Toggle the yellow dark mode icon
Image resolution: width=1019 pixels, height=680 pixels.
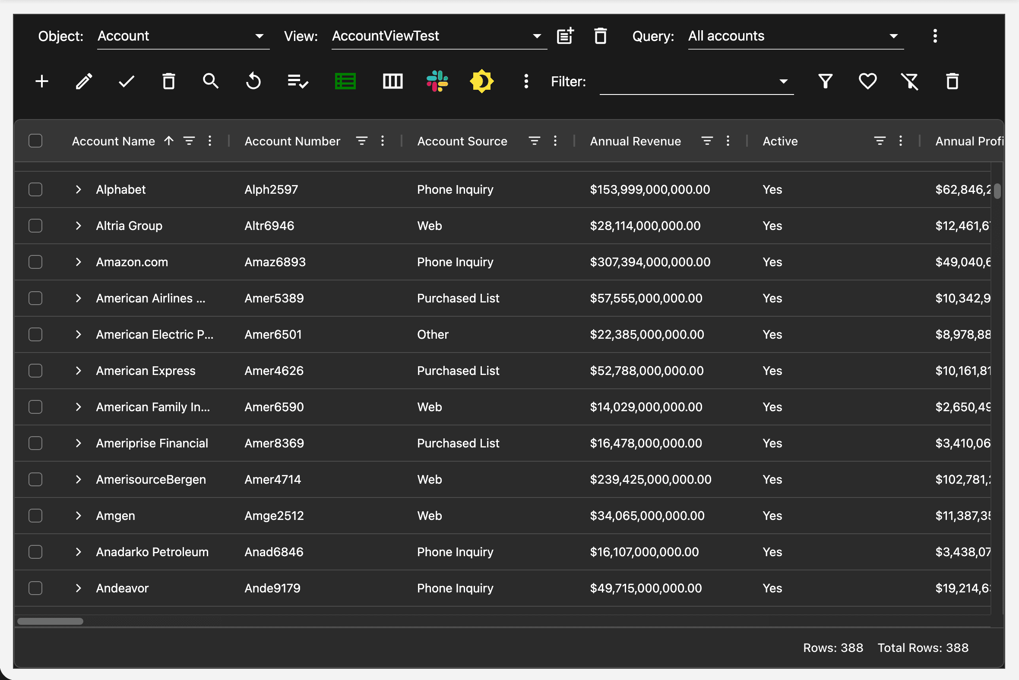click(481, 81)
